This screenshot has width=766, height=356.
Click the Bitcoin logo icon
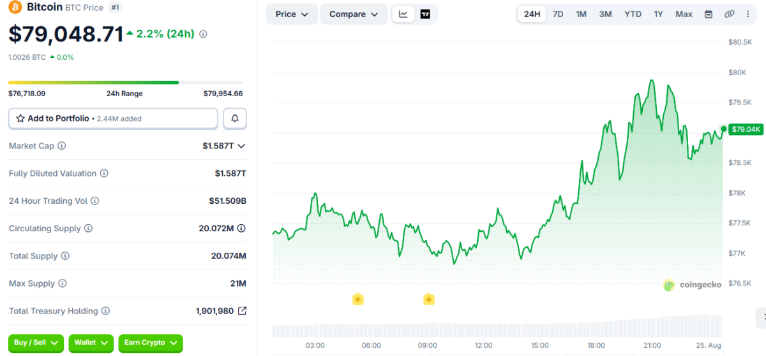click(x=15, y=8)
